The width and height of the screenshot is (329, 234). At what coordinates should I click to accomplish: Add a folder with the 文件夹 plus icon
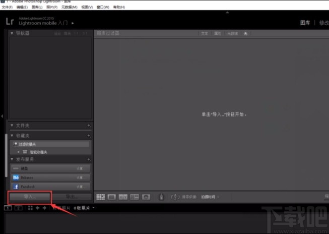coord(89,126)
